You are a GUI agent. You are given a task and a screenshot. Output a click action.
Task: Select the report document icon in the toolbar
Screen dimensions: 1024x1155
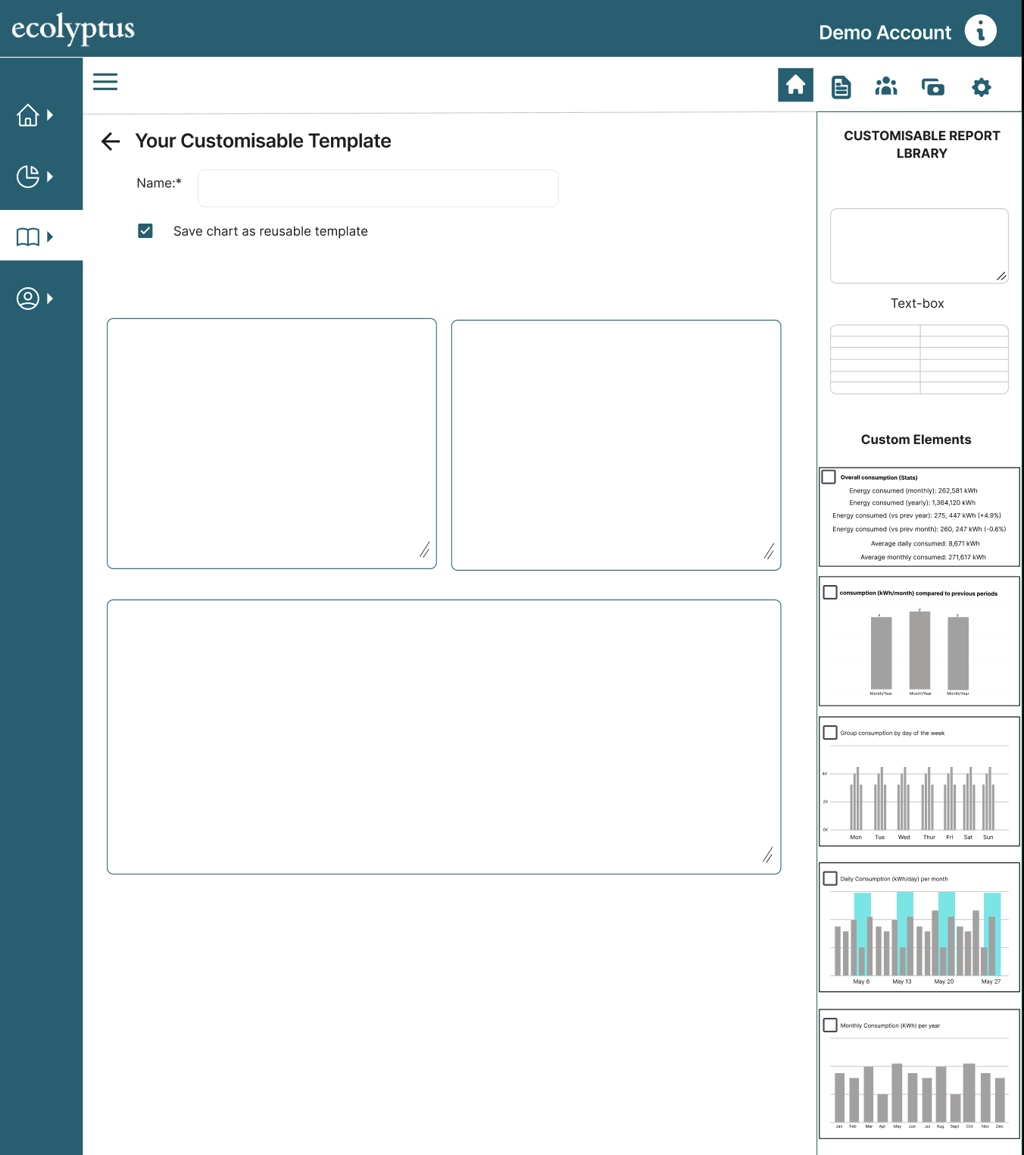click(841, 86)
